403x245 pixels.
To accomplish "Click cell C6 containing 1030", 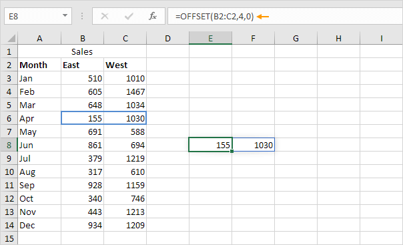I will pos(125,118).
